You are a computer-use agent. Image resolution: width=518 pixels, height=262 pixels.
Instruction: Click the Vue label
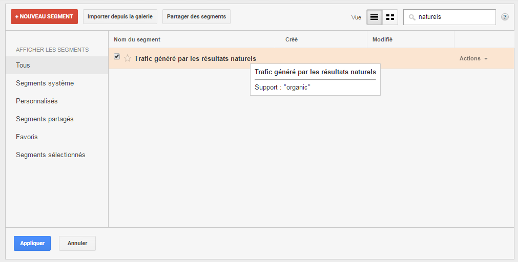[356, 17]
